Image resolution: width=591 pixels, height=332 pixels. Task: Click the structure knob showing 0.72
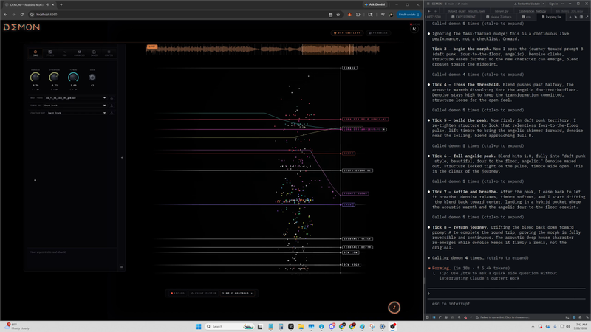pos(54,77)
